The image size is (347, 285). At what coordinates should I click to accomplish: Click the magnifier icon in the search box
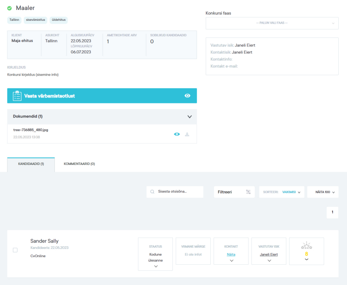[153, 192]
